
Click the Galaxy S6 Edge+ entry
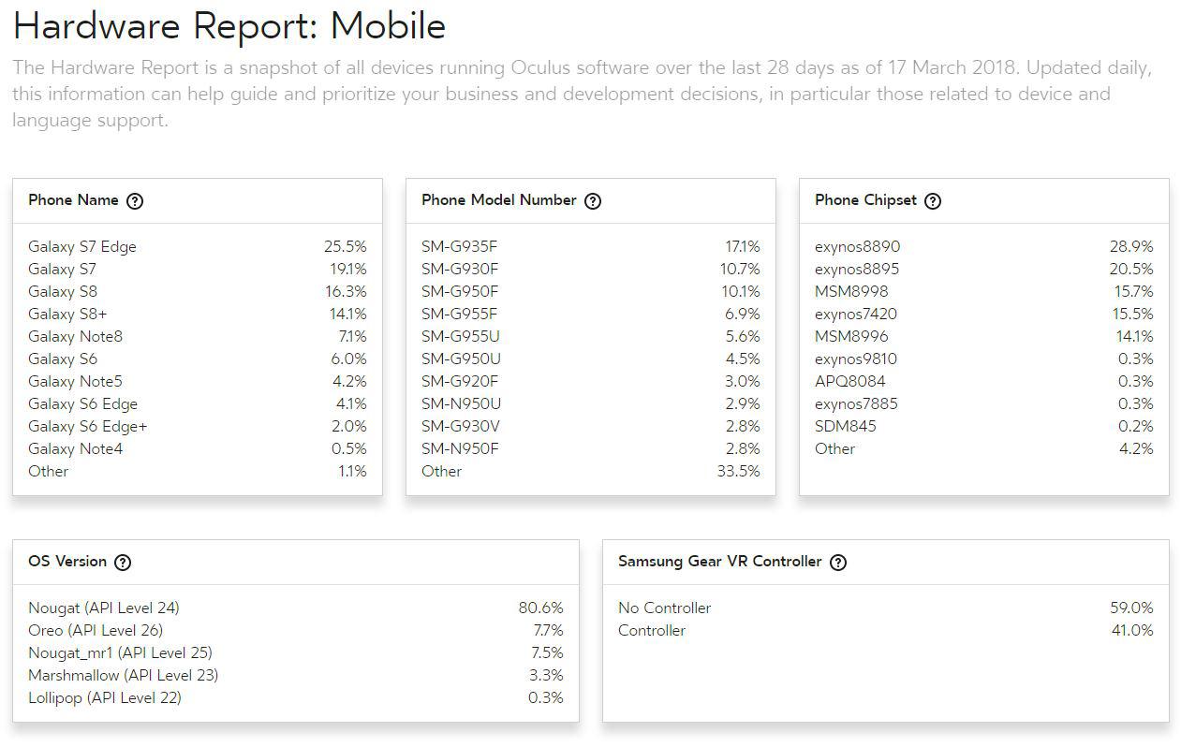(x=88, y=427)
